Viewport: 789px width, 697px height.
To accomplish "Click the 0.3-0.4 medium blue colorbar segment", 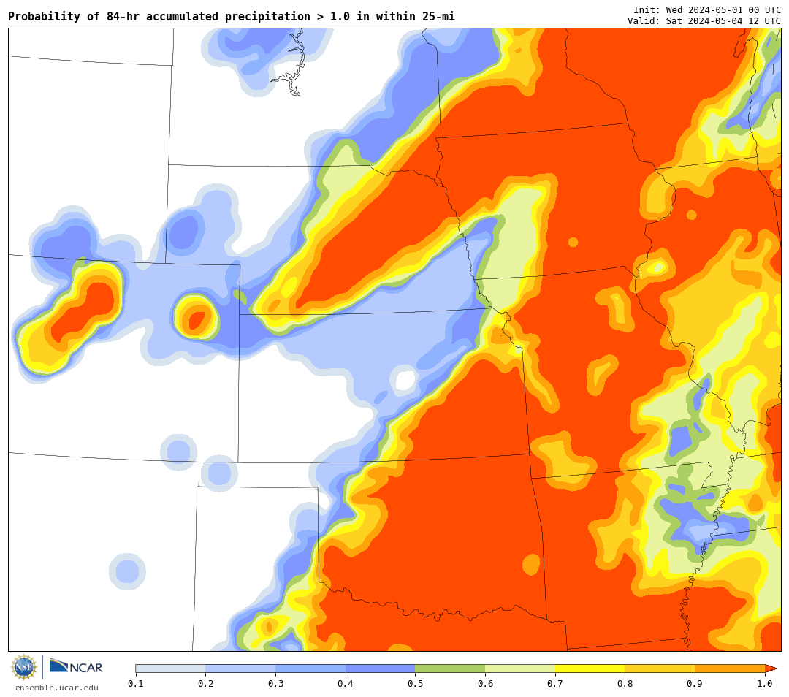I will tap(310, 669).
